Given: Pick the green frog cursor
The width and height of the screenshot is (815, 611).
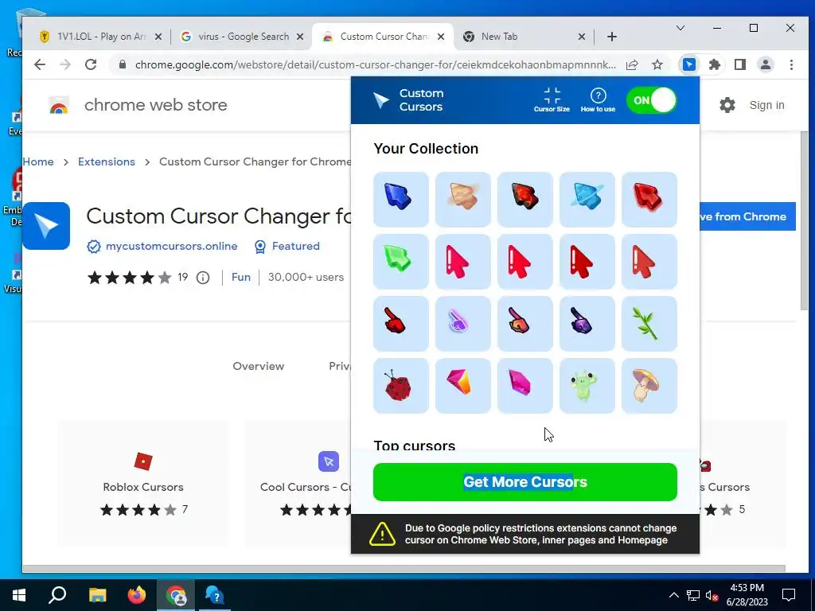Looking at the screenshot, I should click(x=587, y=386).
